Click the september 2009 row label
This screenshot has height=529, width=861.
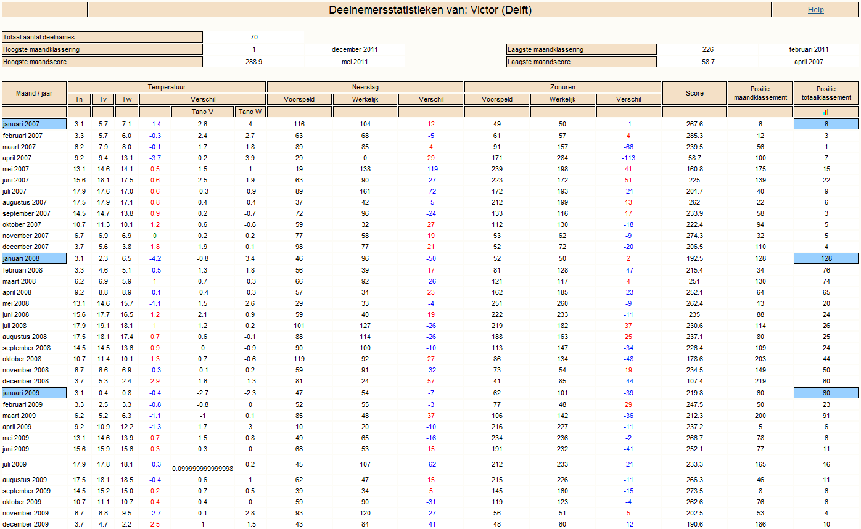[27, 491]
